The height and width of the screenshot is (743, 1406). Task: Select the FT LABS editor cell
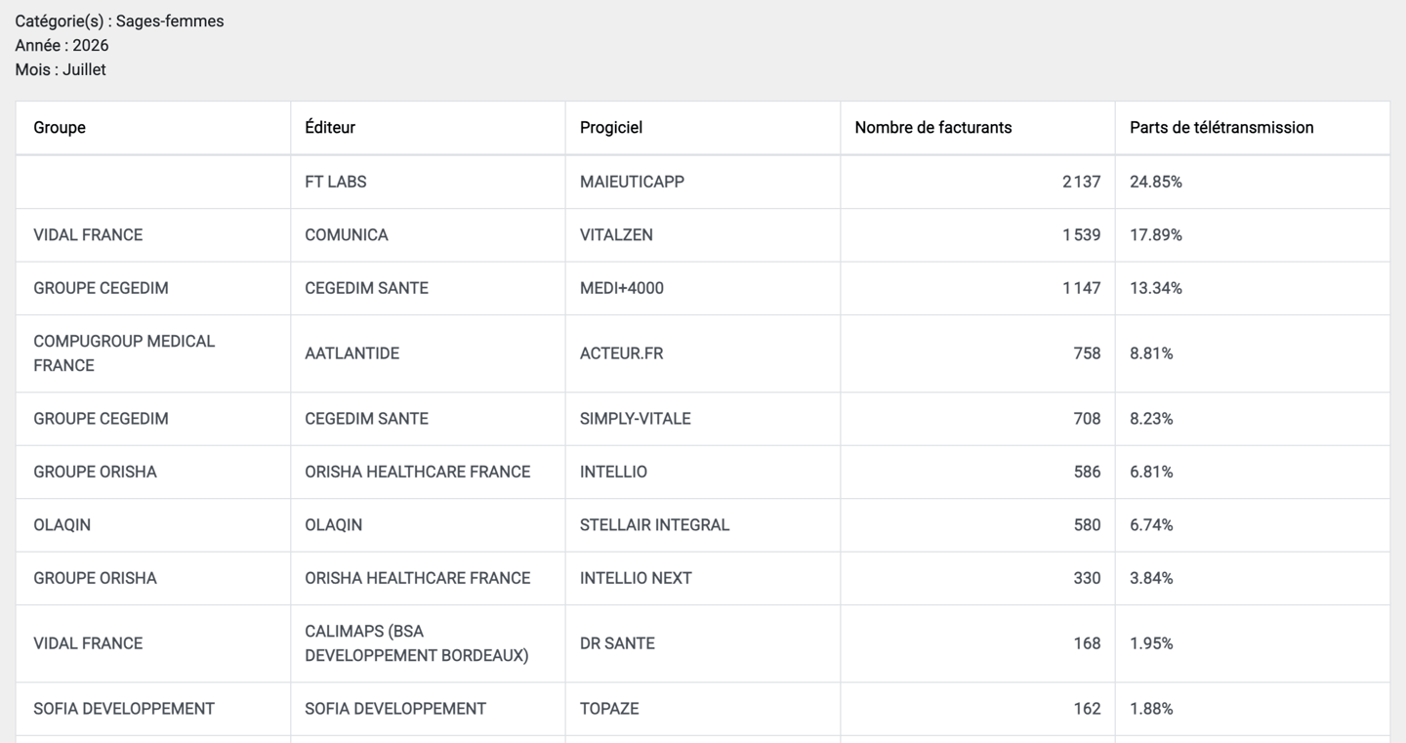[428, 182]
